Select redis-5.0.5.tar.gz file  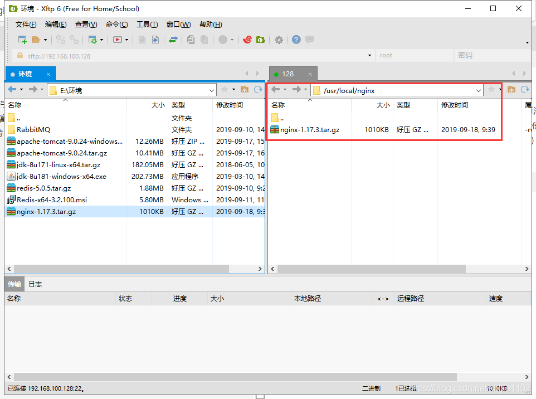coord(44,188)
